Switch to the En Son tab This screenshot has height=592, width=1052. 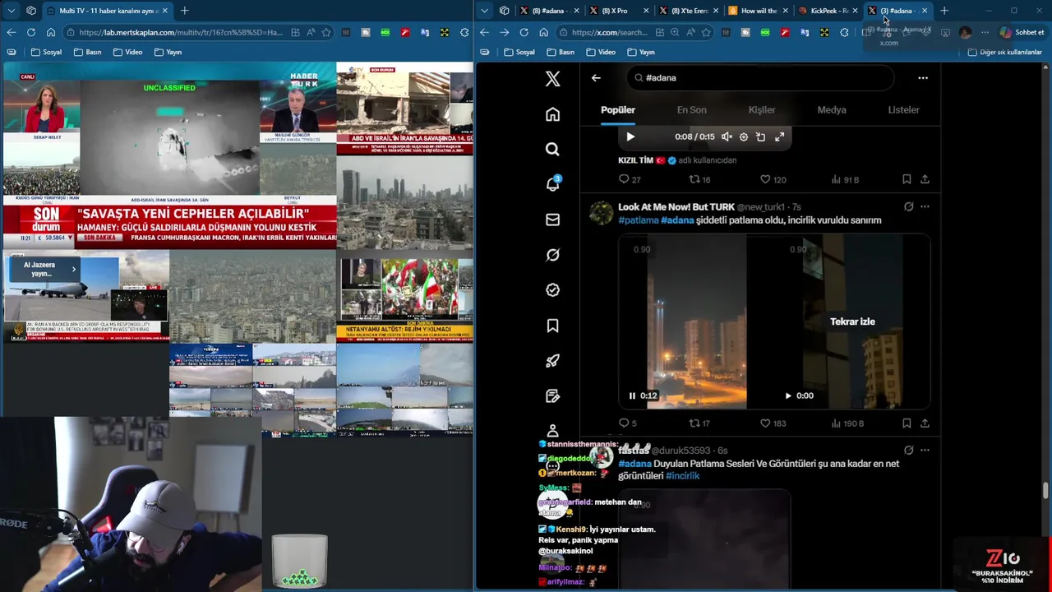(691, 109)
